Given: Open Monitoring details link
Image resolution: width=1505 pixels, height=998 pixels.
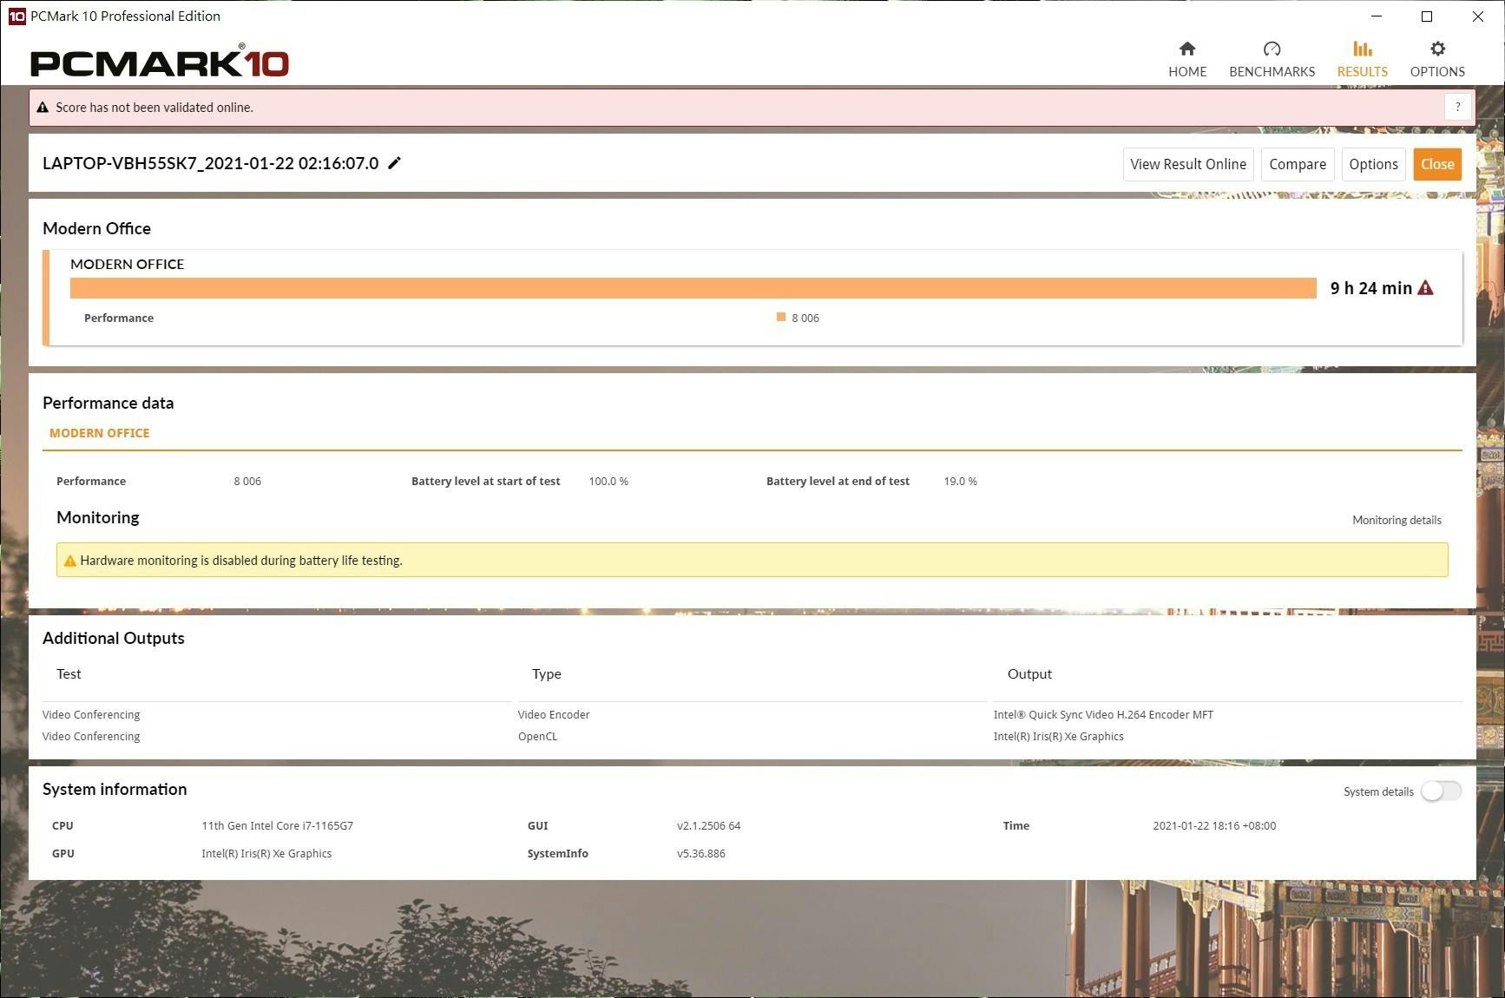Looking at the screenshot, I should tap(1397, 520).
